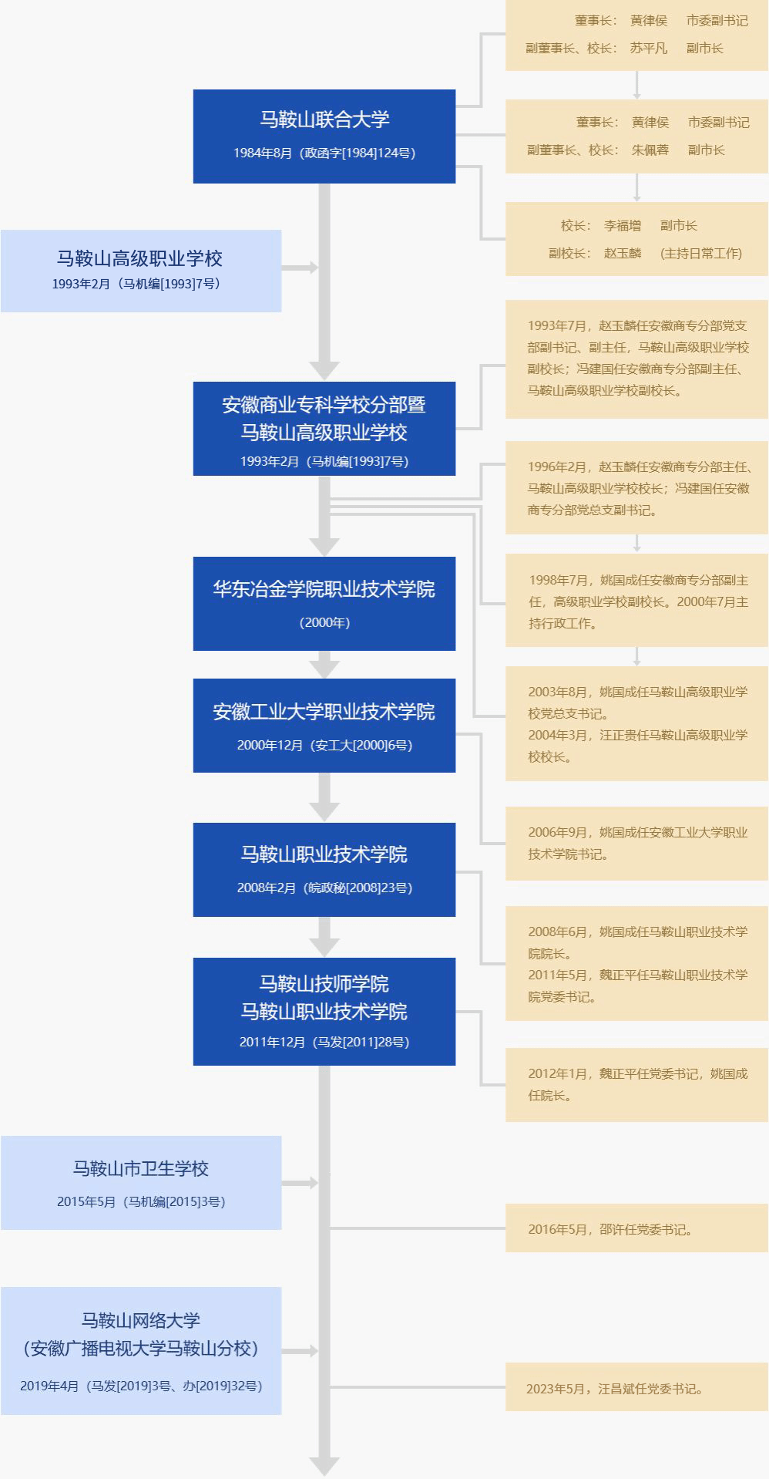Click text 2008年2月（皖政秘[2008]23号）
769x1479 pixels.
click(324, 888)
